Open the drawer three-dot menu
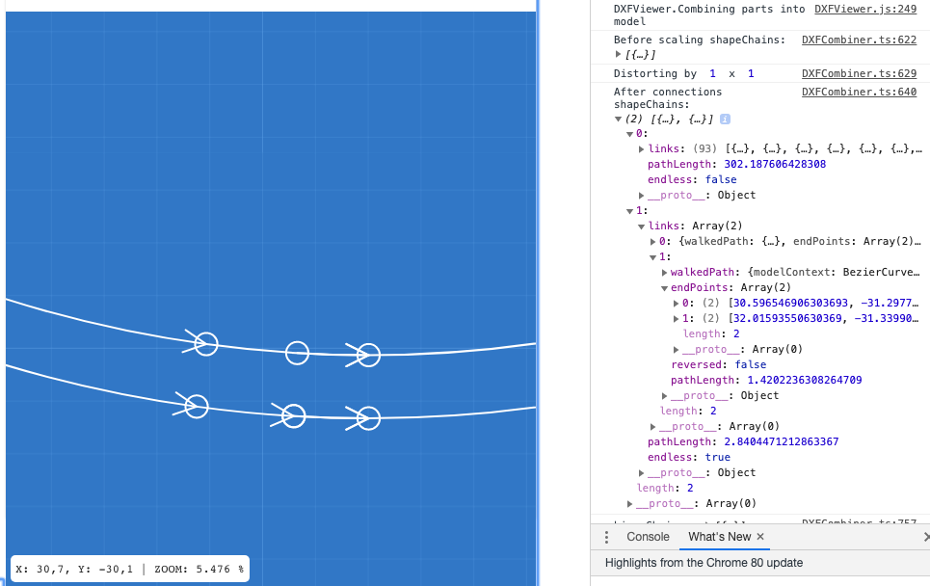This screenshot has width=930, height=586. click(x=606, y=537)
